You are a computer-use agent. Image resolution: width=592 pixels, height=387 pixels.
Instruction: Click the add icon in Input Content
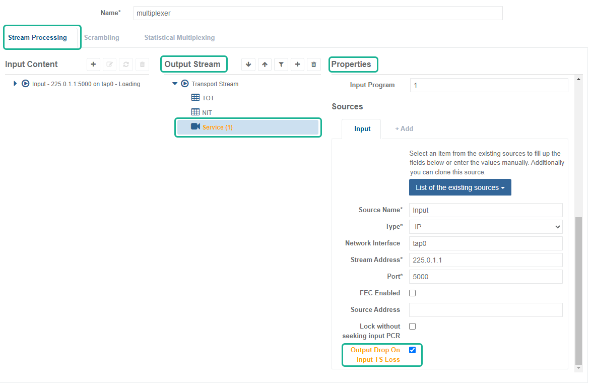(93, 64)
